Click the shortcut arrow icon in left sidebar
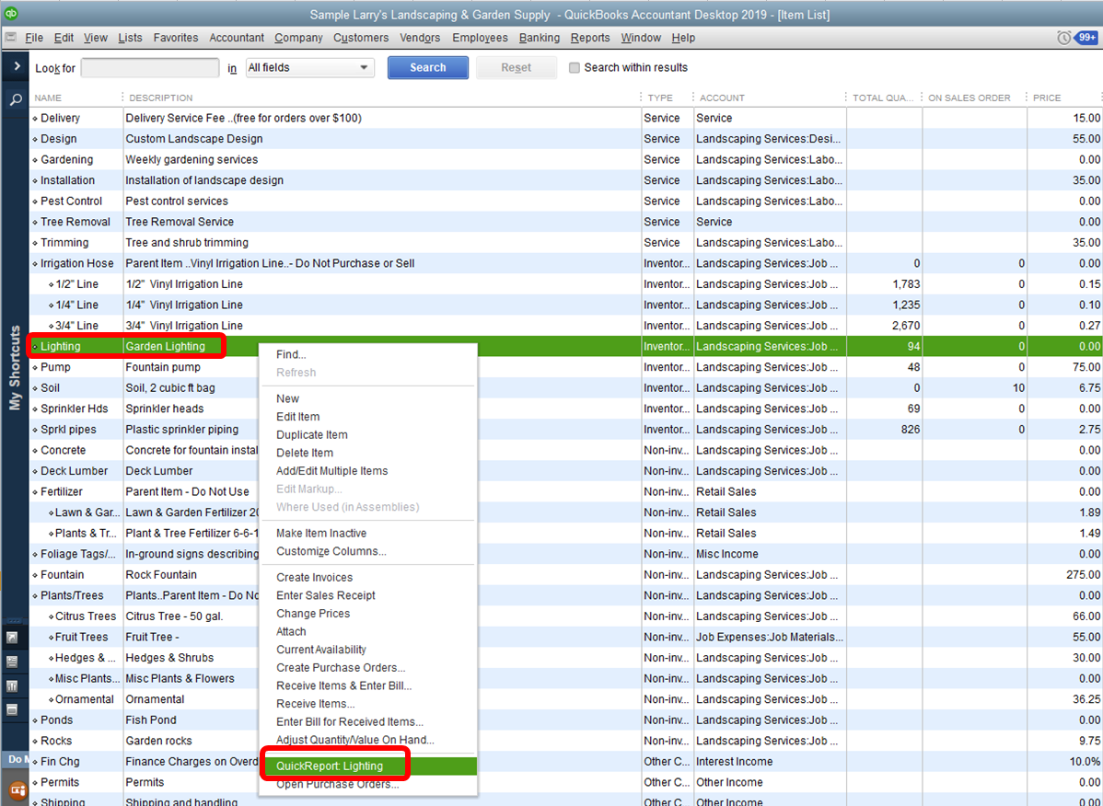The width and height of the screenshot is (1103, 806). 13,637
